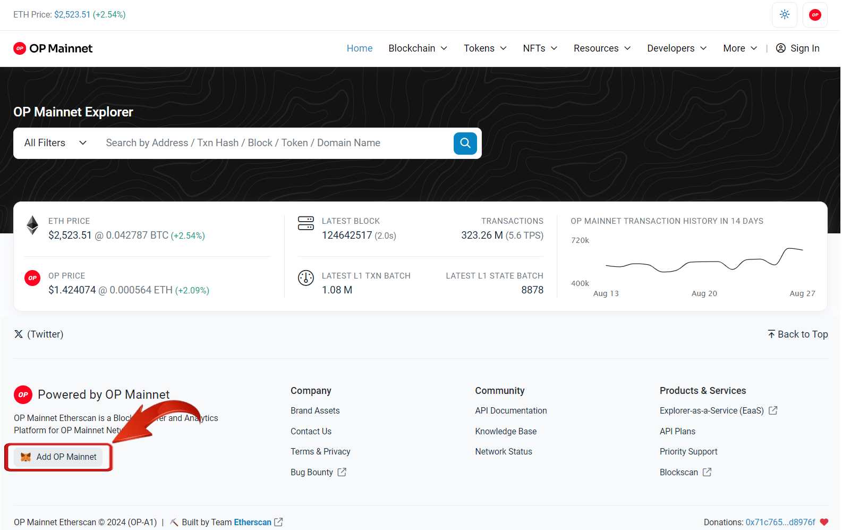Click the Add OP Mainnet MetaMask button
The width and height of the screenshot is (842, 530).
click(x=58, y=457)
